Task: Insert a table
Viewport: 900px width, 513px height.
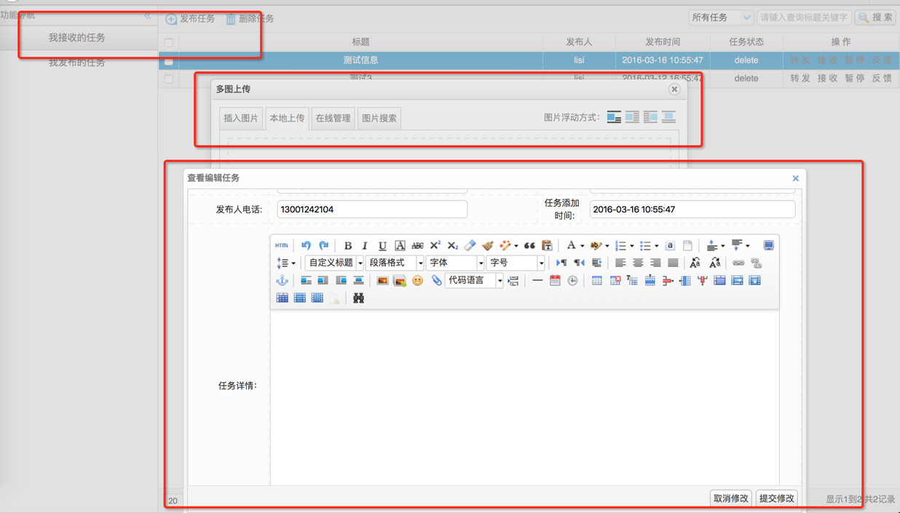Action: 596,281
